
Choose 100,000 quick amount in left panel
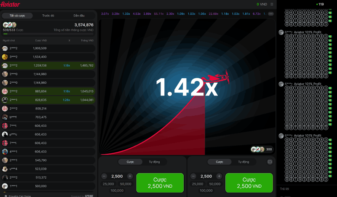click(117, 190)
